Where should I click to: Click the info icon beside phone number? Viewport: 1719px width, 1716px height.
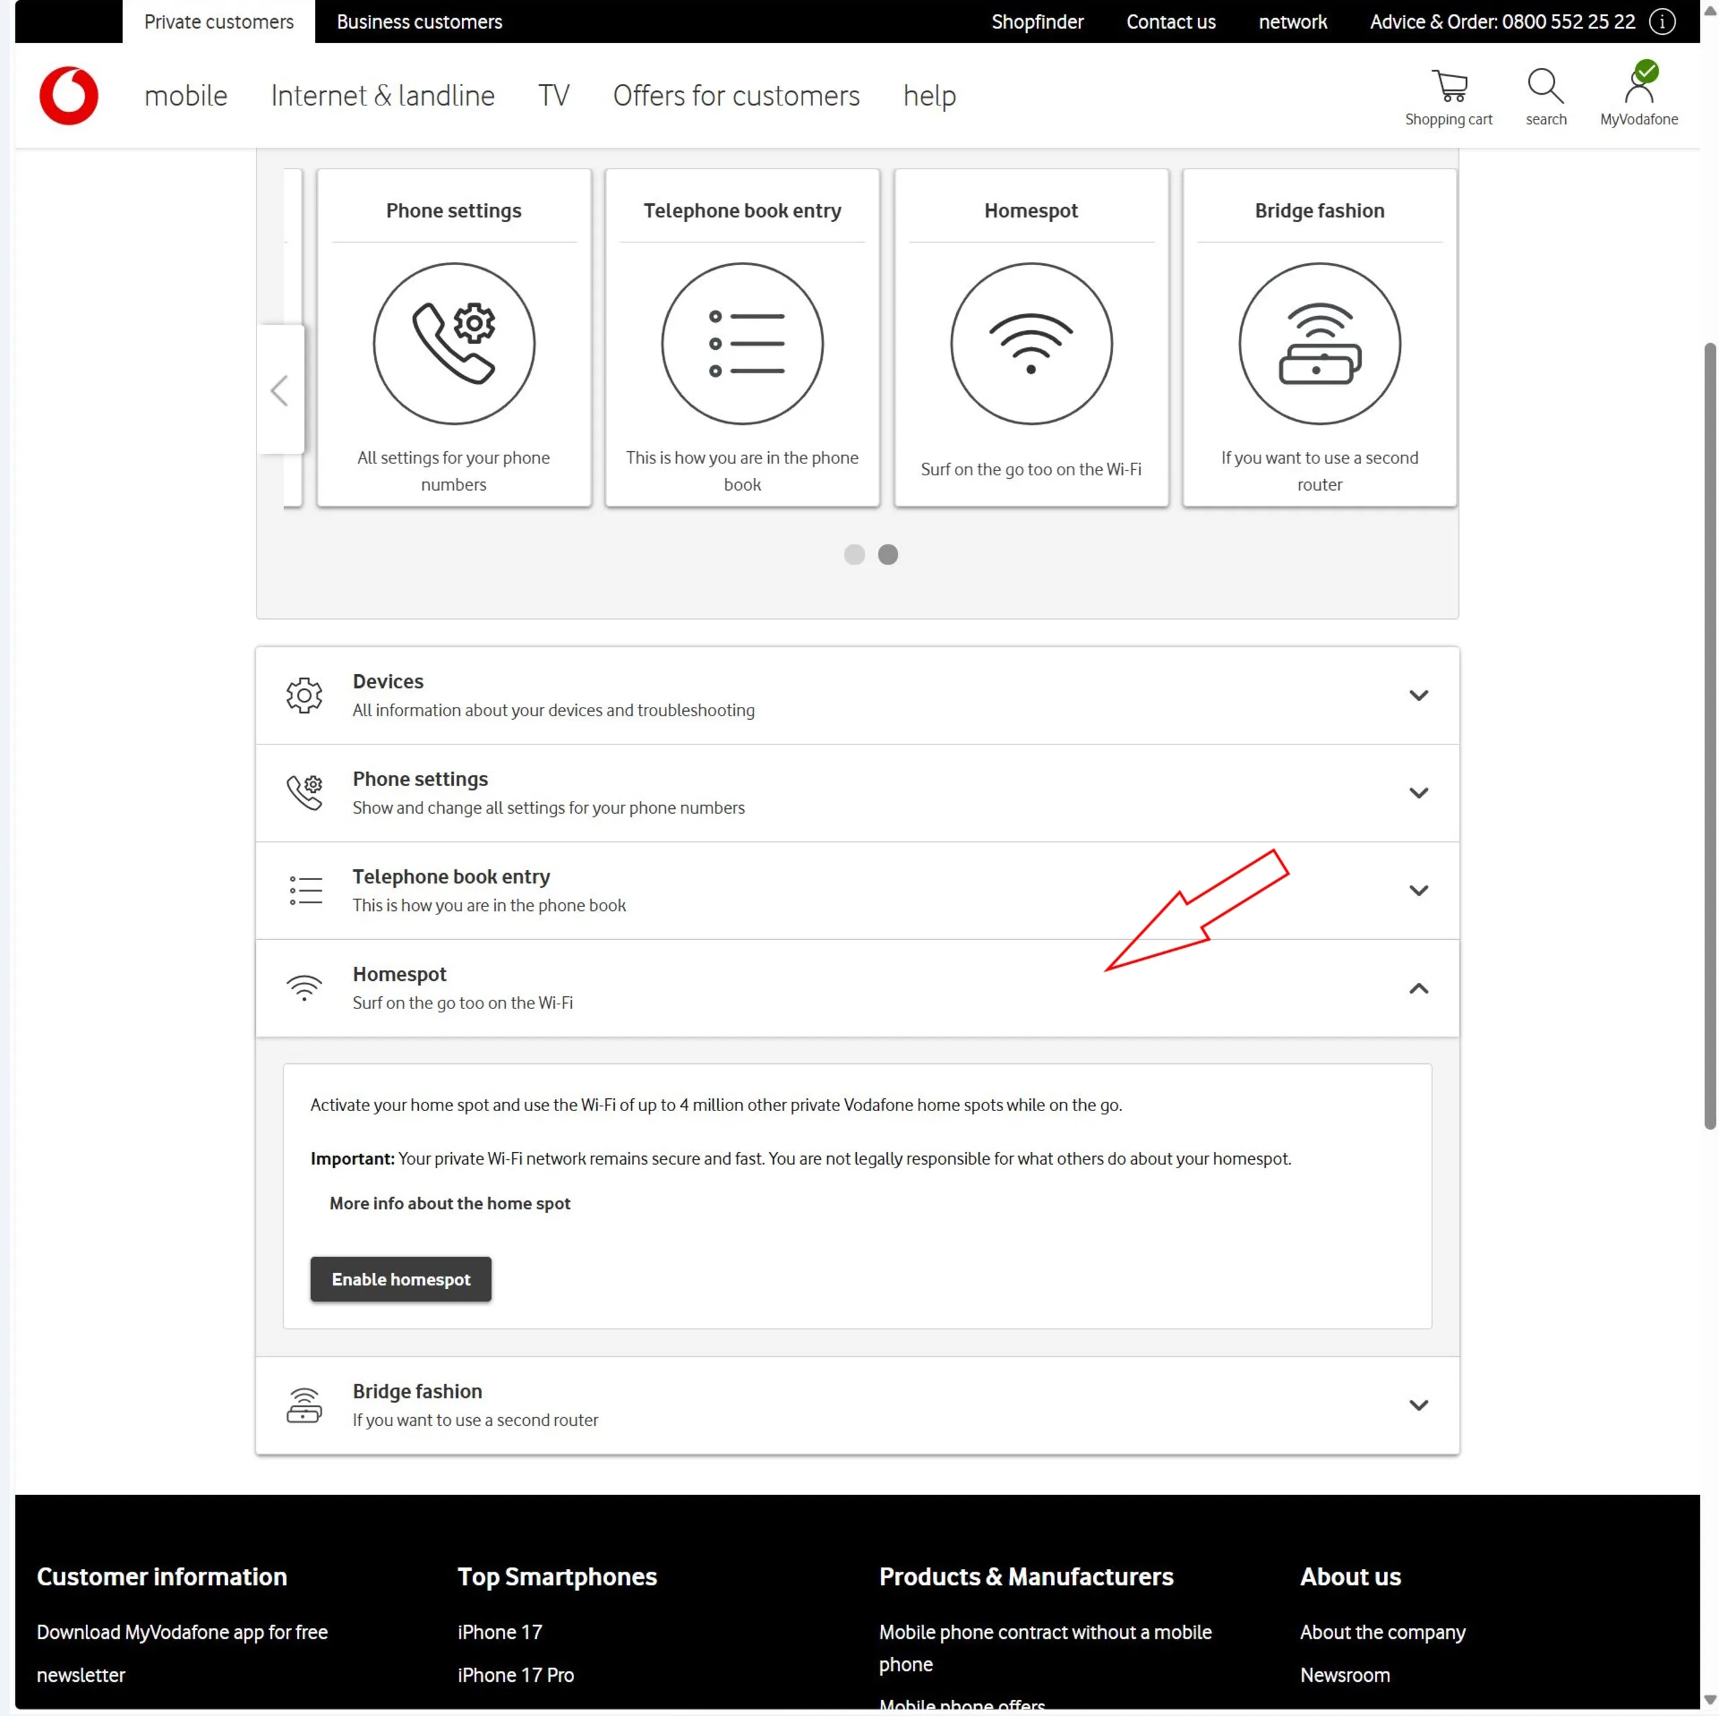pyautogui.click(x=1662, y=21)
